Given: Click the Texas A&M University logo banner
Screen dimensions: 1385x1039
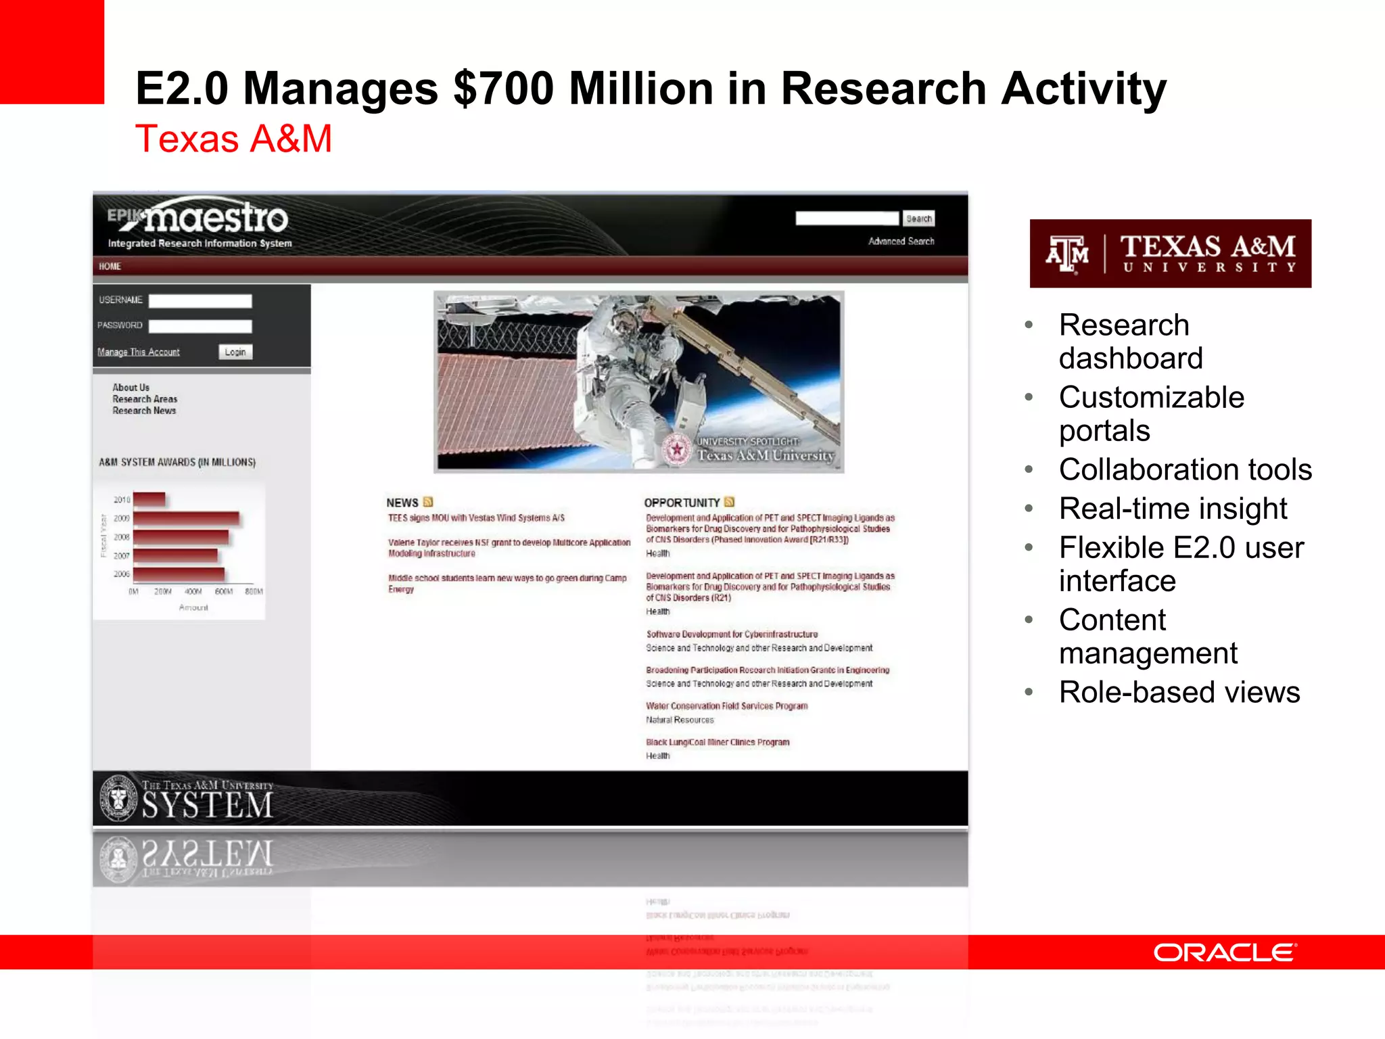Looking at the screenshot, I should click(x=1171, y=254).
